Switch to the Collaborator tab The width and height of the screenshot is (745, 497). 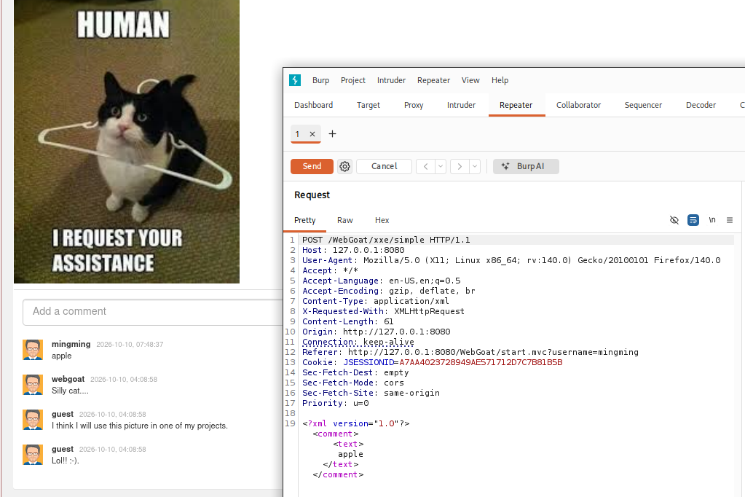(579, 105)
